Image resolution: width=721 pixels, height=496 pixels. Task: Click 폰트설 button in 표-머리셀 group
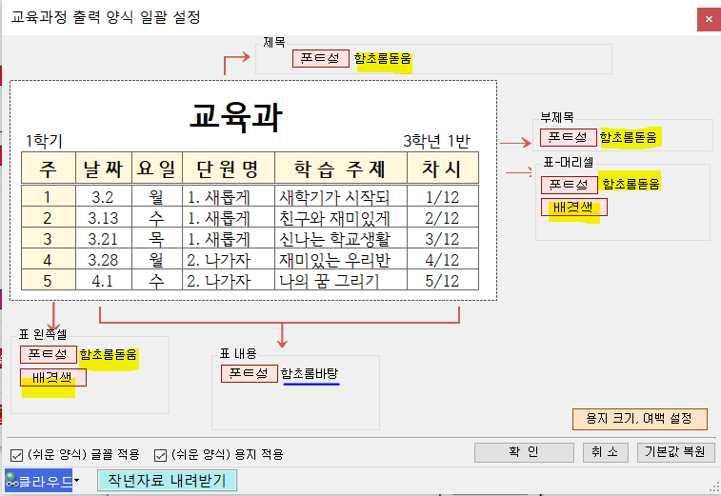click(570, 185)
